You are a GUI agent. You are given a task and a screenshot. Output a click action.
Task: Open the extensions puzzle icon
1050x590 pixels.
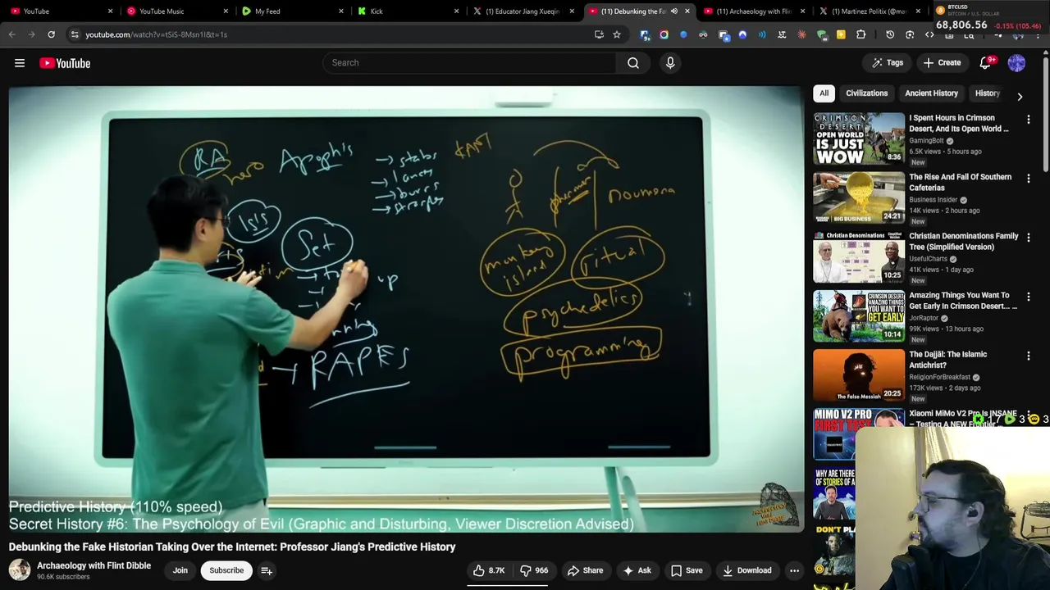[861, 34]
